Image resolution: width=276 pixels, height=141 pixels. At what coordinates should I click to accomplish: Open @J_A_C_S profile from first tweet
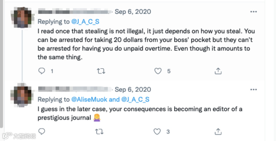point(85,22)
